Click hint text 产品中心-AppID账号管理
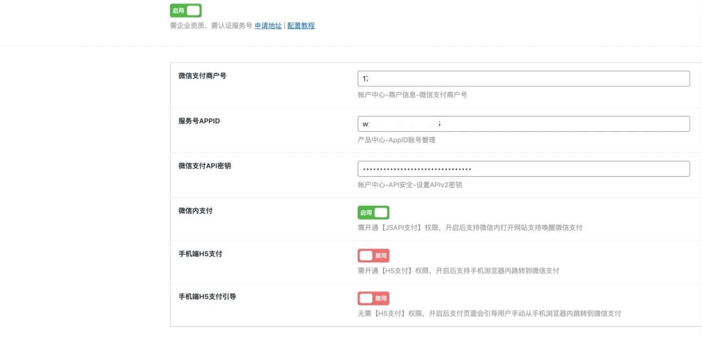This screenshot has height=338, width=702. pyautogui.click(x=396, y=140)
